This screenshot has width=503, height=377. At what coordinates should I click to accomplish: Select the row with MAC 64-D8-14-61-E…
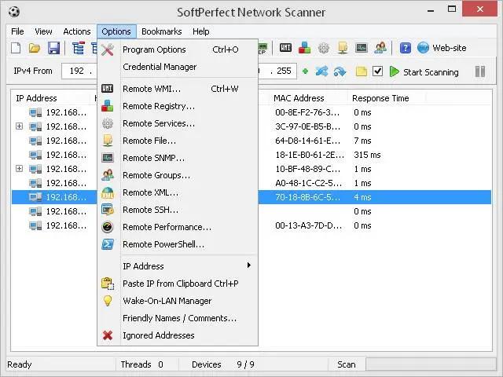(x=251, y=141)
